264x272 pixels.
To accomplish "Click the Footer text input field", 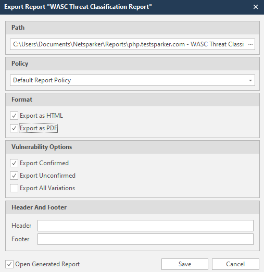I will (x=145, y=239).
